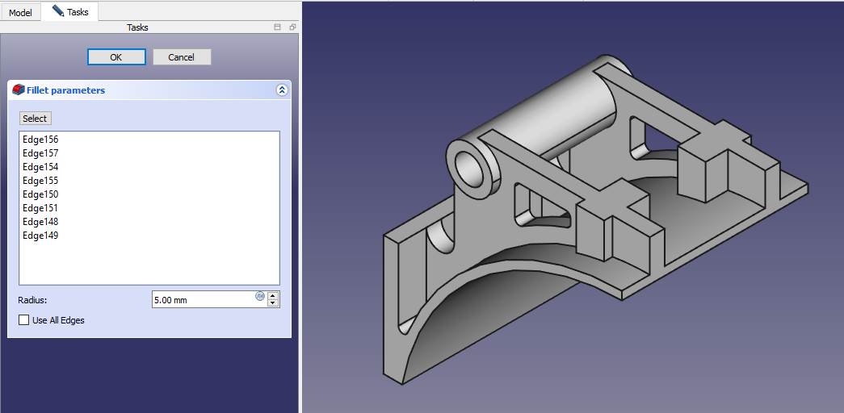The image size is (844, 413).
Task: Cancel the fillet operation
Action: (181, 57)
